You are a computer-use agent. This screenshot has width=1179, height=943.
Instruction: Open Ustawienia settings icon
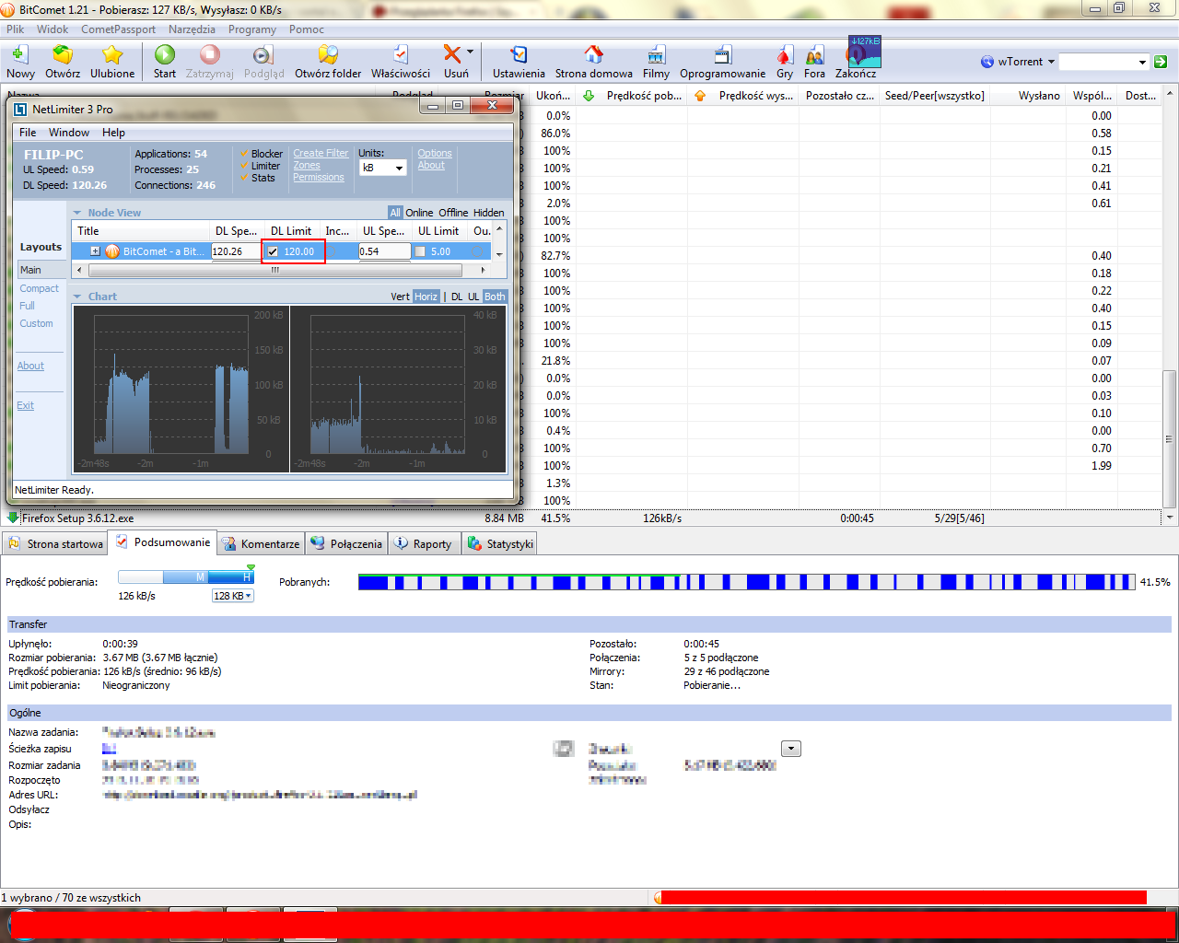519,54
